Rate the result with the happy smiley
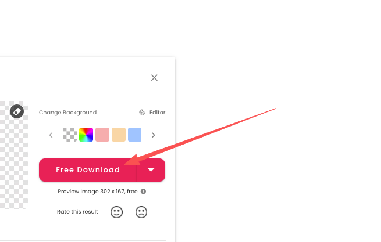 click(117, 212)
